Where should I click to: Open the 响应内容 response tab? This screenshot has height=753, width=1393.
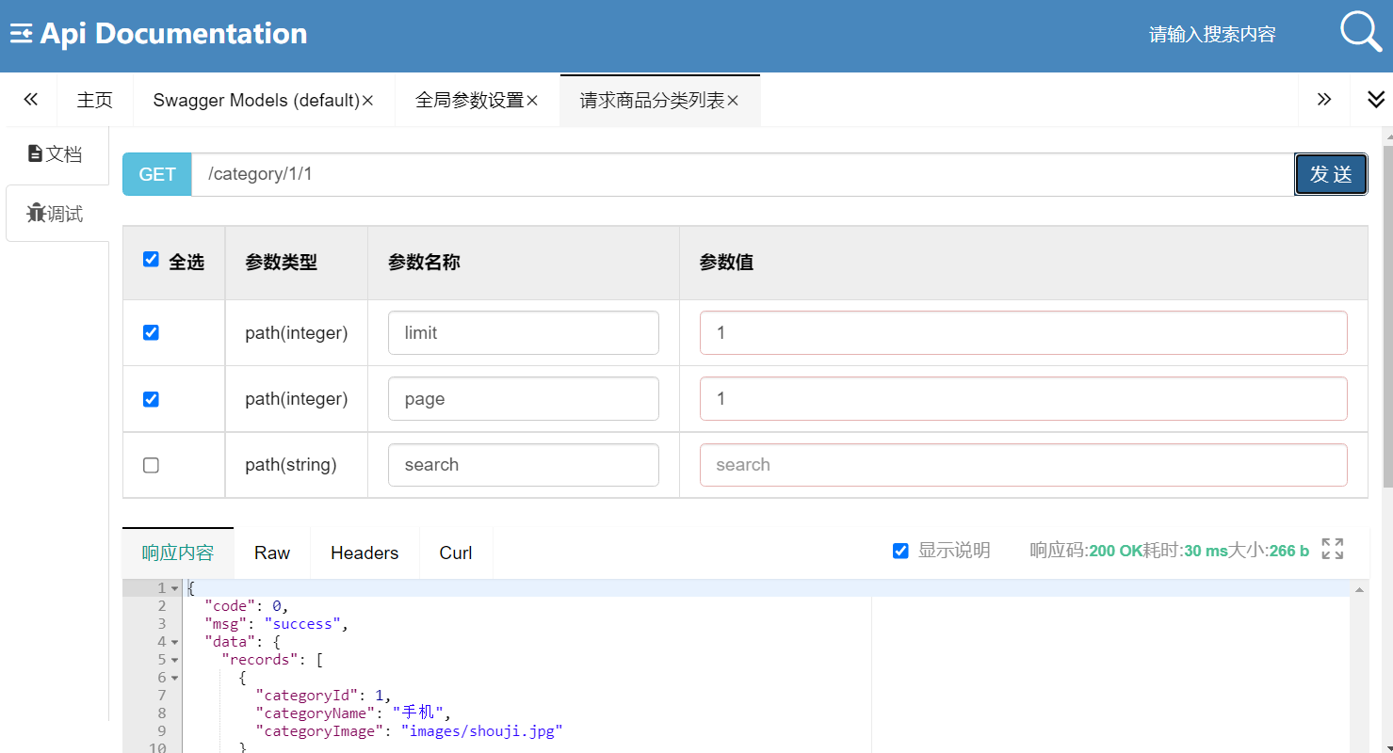click(x=178, y=553)
